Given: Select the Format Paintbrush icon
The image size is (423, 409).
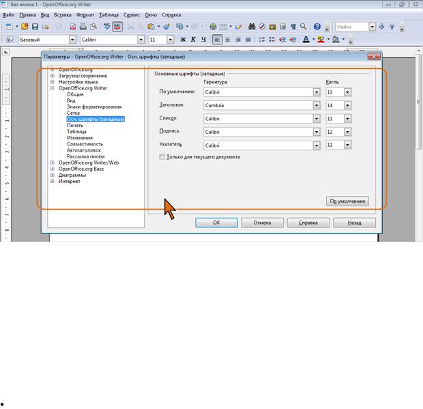Looking at the screenshot, I should 166,27.
